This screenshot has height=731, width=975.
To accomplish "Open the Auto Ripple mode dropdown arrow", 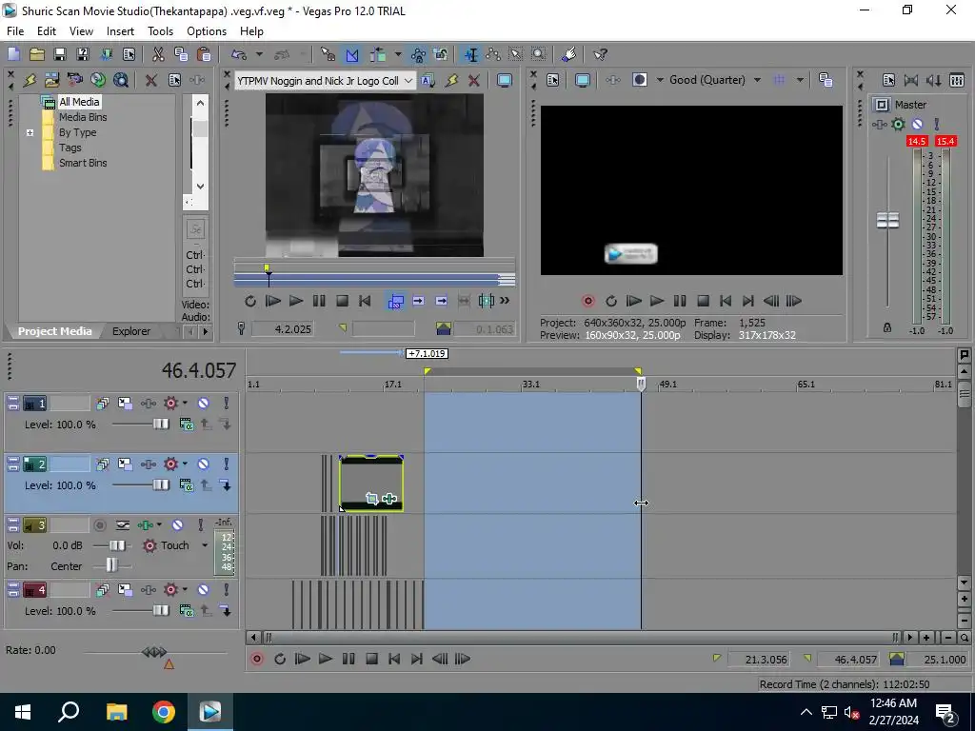I will click(x=397, y=54).
